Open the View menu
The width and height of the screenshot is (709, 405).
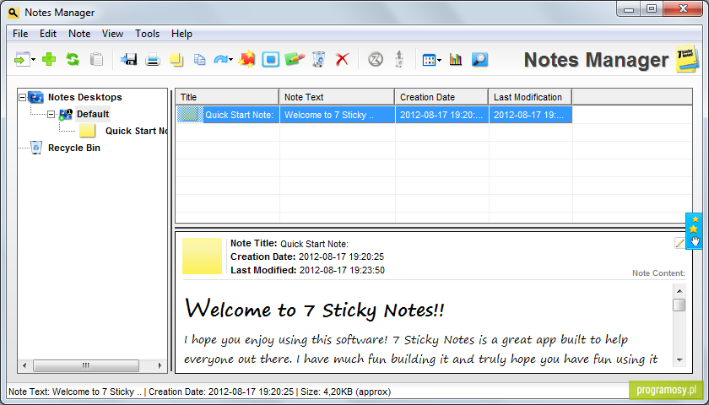(112, 34)
